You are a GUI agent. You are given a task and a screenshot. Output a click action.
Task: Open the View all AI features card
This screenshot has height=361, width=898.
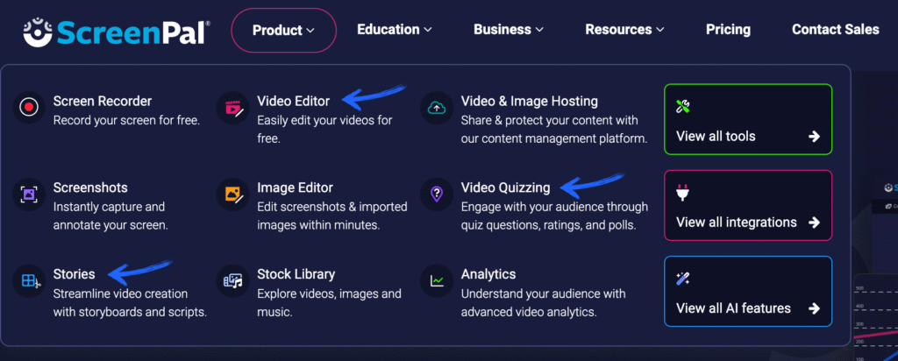click(x=748, y=291)
